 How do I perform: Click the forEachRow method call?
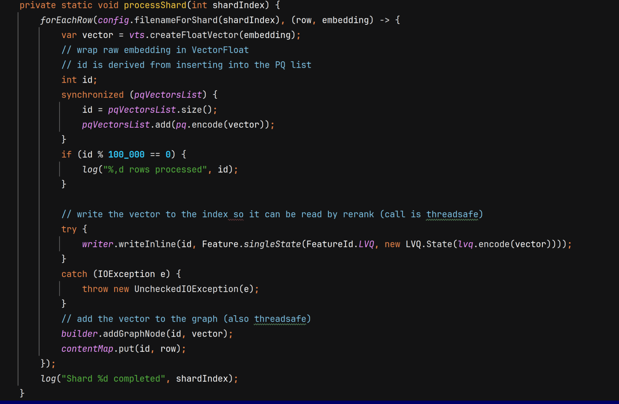66,20
